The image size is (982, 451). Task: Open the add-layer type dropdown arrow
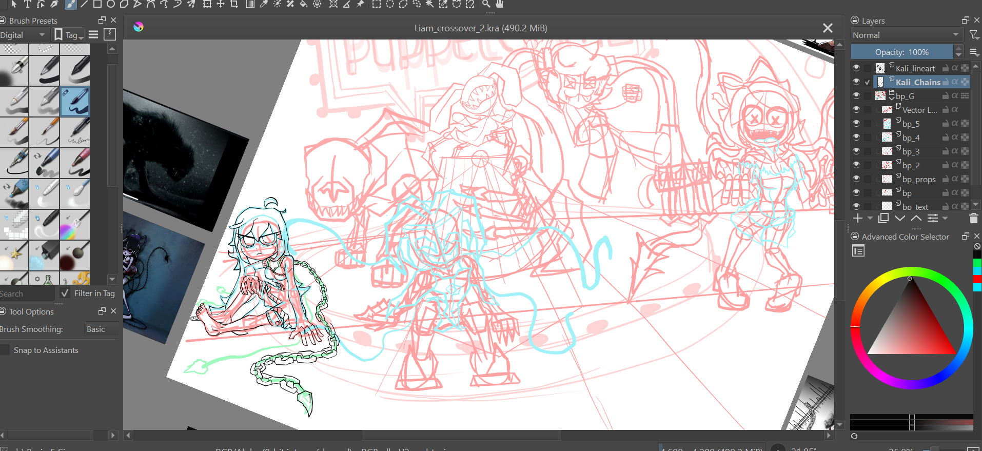pyautogui.click(x=870, y=218)
